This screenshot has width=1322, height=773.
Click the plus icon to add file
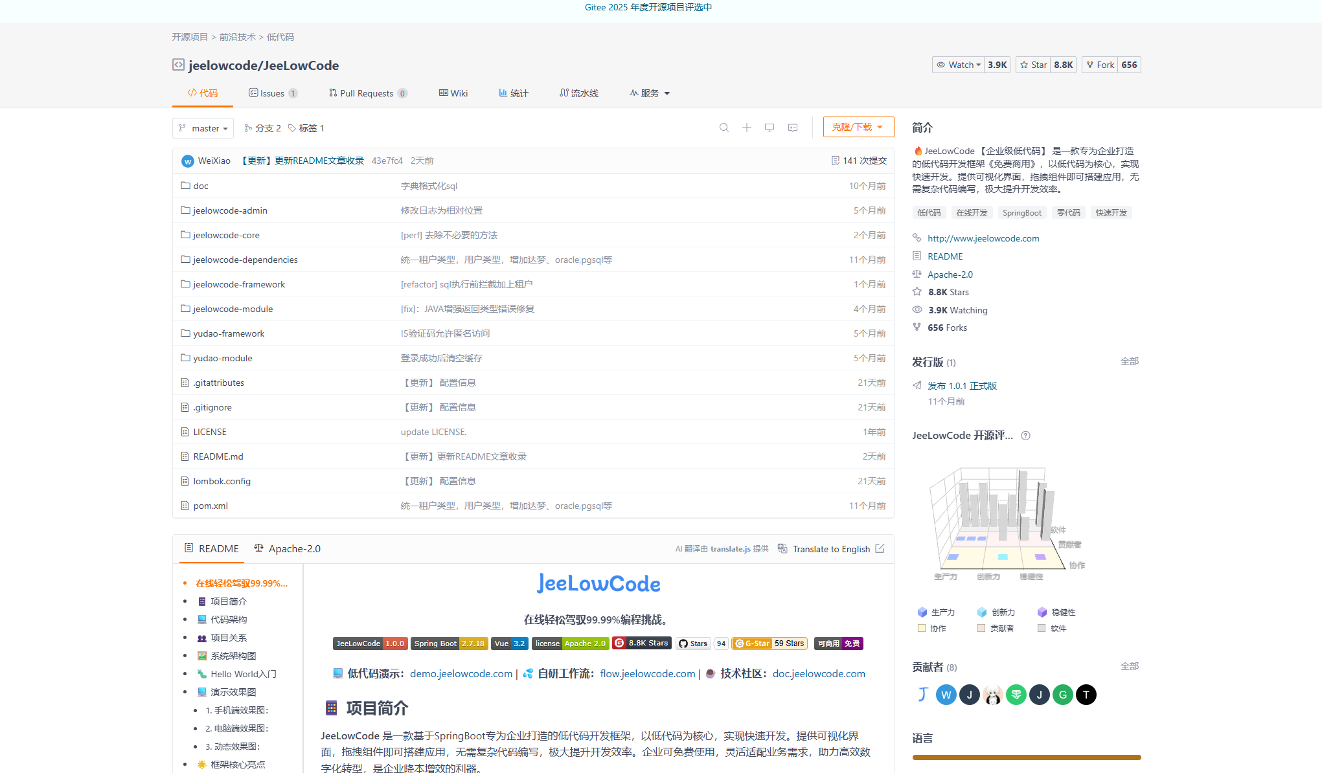click(746, 128)
